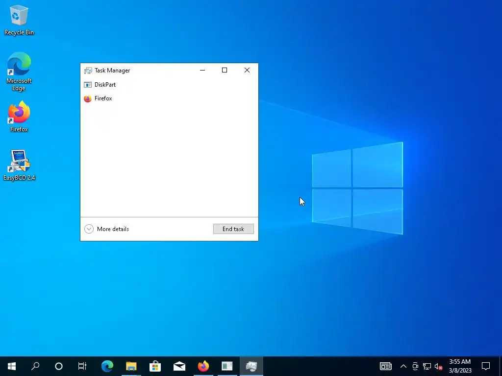Select the Firefox row in Task Manager
The image size is (502, 376).
[169, 98]
